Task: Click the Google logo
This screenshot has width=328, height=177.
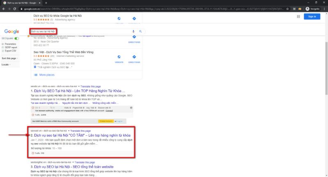Action: pos(12,31)
